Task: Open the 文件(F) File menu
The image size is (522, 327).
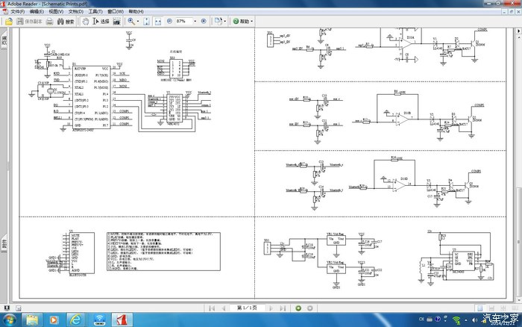Action: [17, 12]
